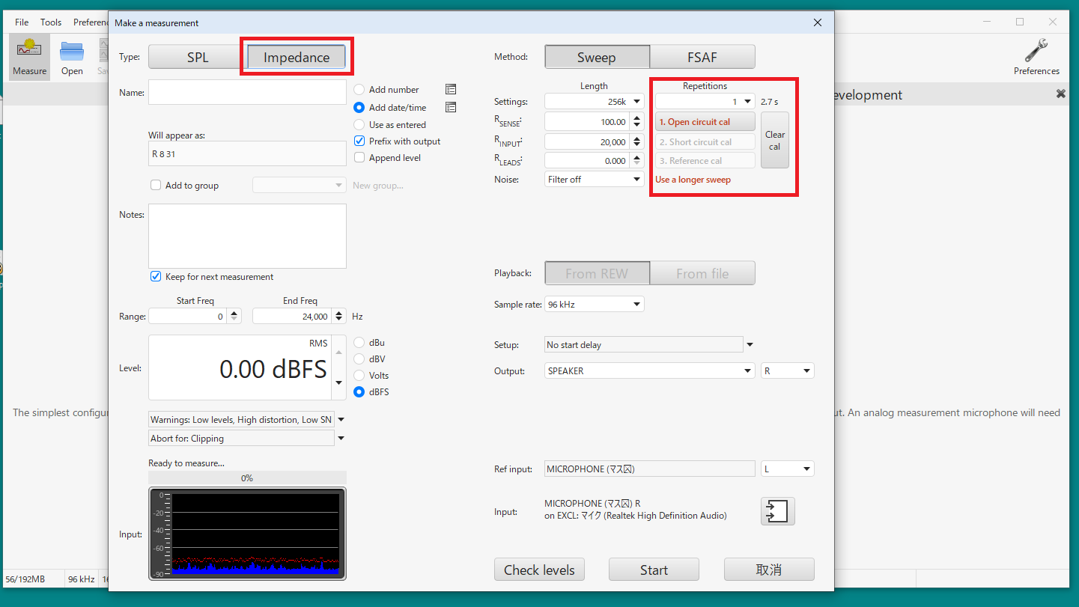The image size is (1079, 607).
Task: Click the End Freq stepper arrows
Action: tap(339, 316)
